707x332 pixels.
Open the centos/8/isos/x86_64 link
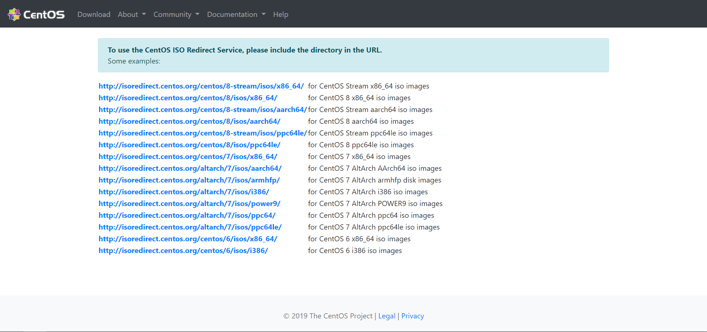click(188, 98)
